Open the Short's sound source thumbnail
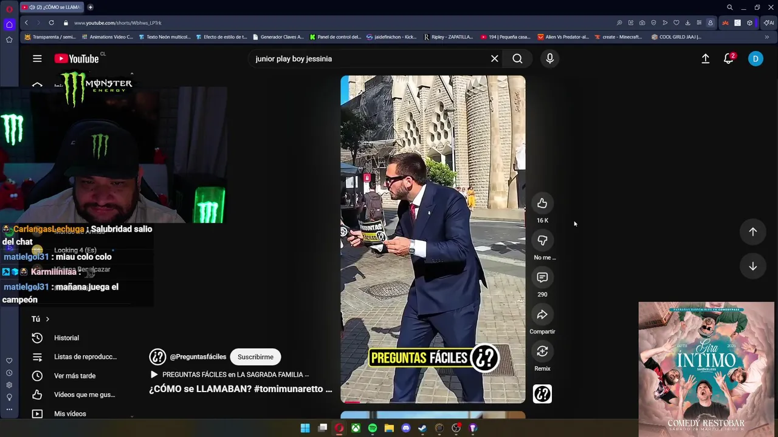Image resolution: width=778 pixels, height=437 pixels. tap(542, 394)
